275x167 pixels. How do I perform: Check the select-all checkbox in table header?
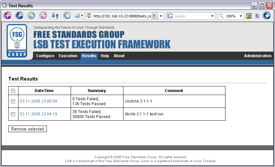[x=13, y=91]
